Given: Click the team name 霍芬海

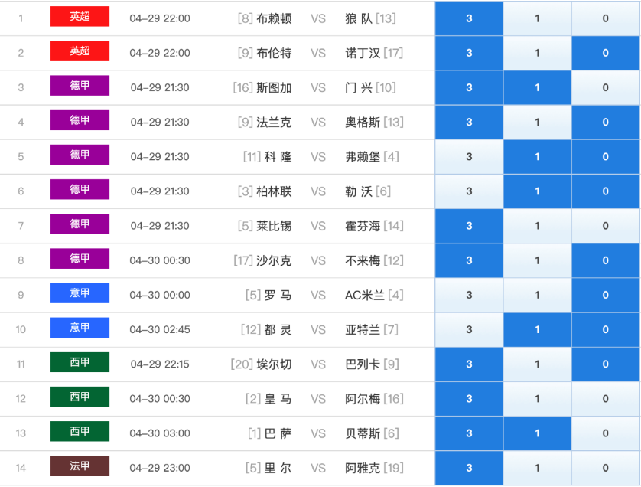Looking at the screenshot, I should pos(363,226).
